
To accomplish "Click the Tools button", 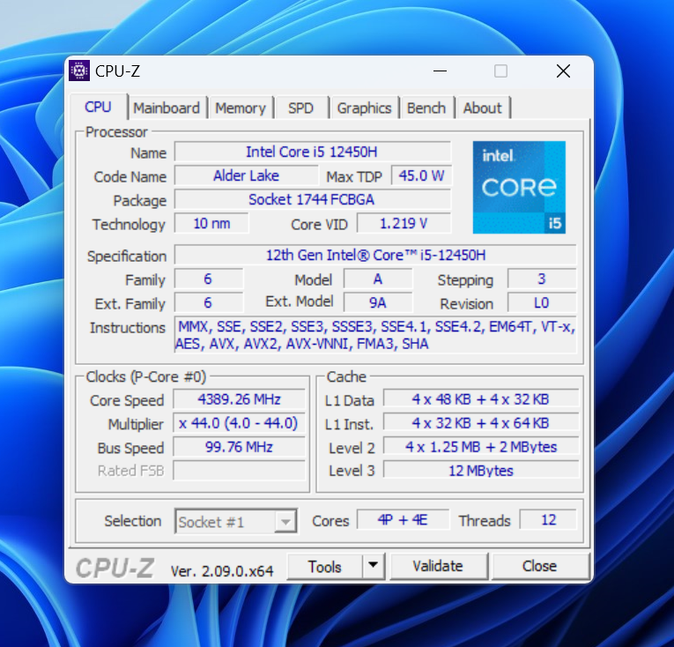I will click(324, 566).
